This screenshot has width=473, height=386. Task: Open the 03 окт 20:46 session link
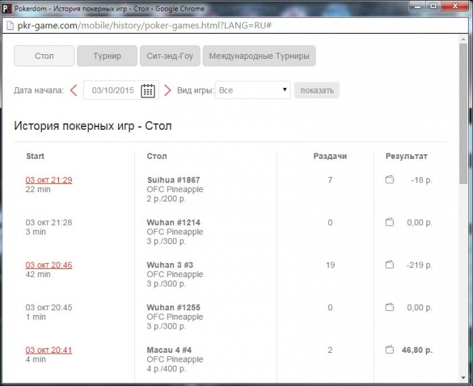(x=49, y=265)
